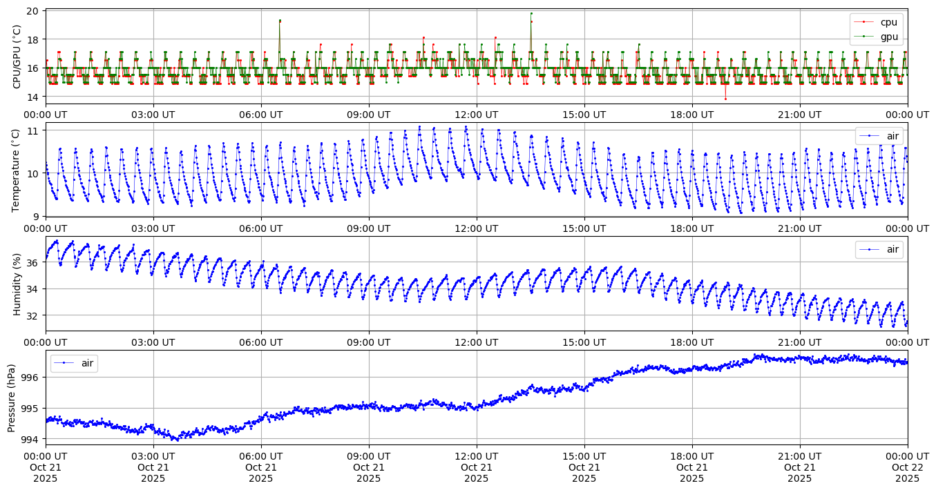Click the Pressure (hPa) y-axis label
936x490 pixels.
pyautogui.click(x=12, y=398)
